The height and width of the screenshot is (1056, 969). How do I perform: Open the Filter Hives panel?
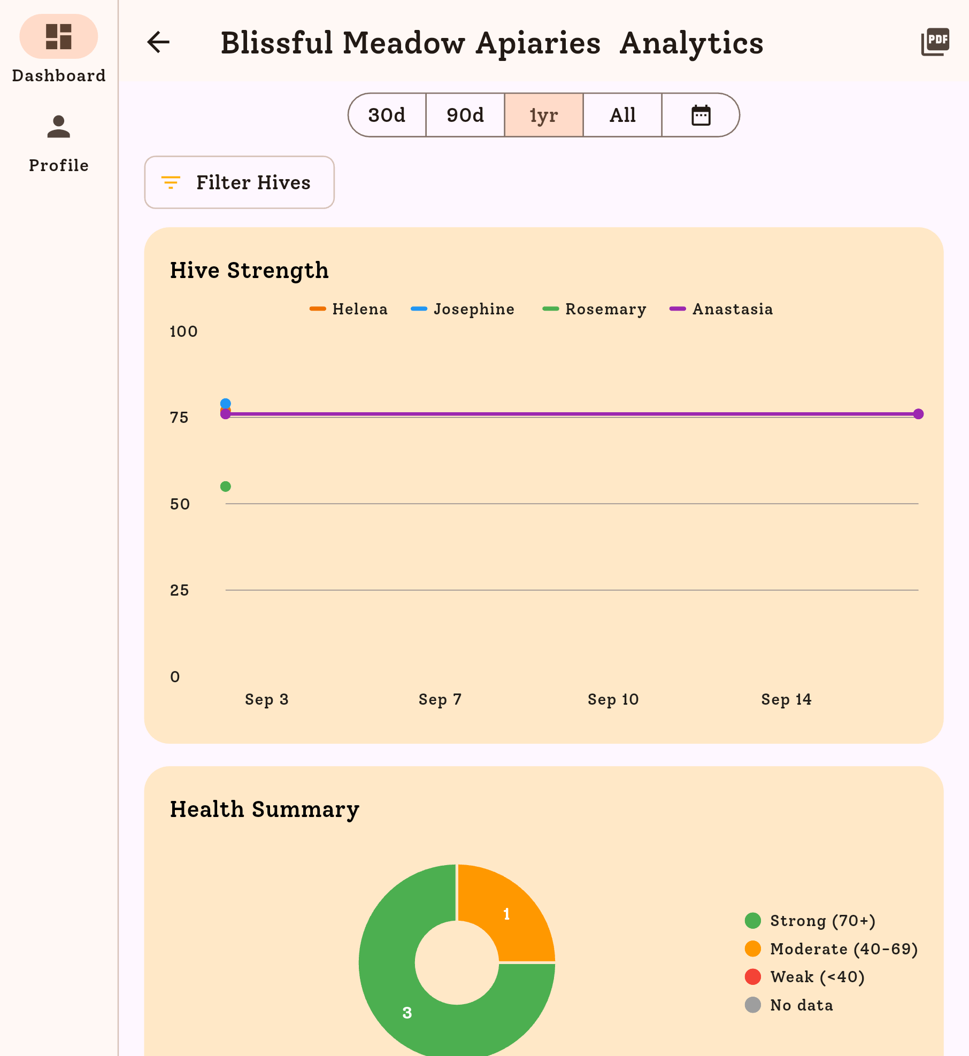[x=239, y=182]
